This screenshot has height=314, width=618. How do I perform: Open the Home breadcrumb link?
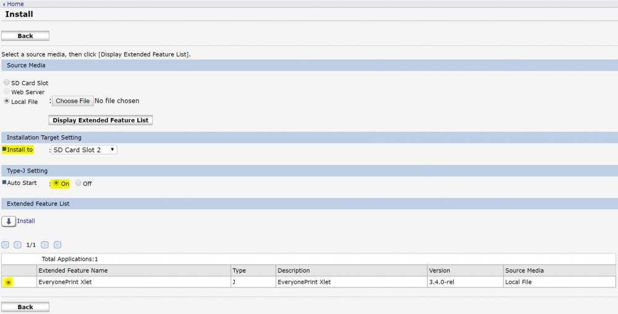tap(15, 4)
